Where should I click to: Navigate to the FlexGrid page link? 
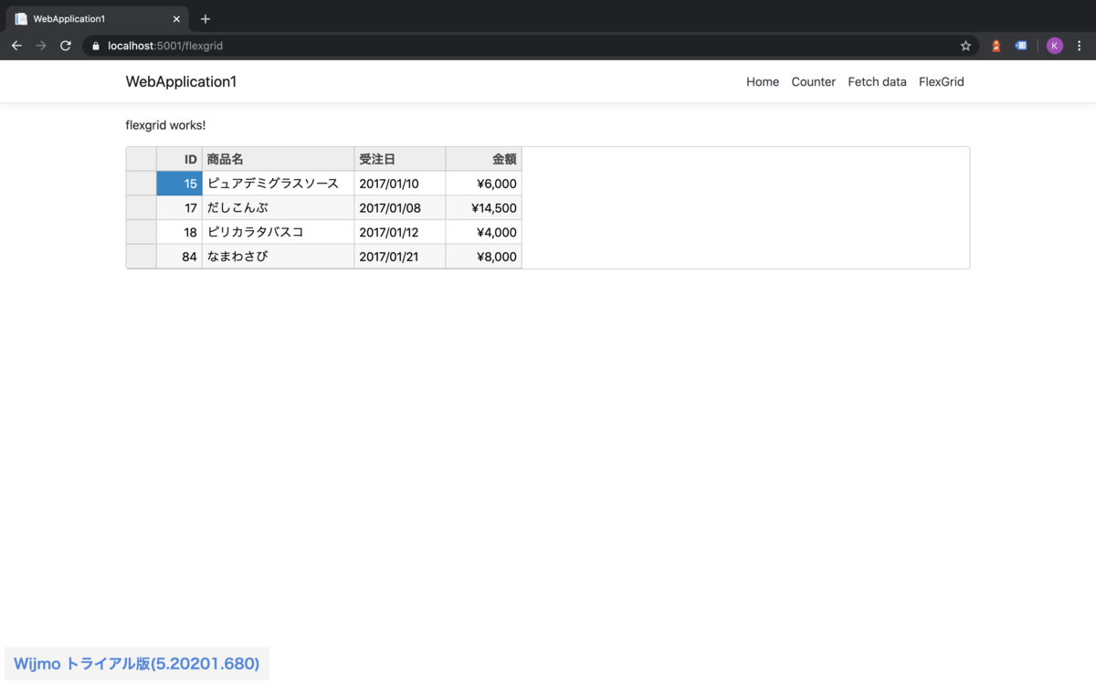coord(942,81)
